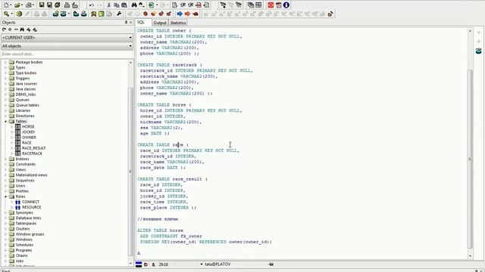The image size is (485, 272).
Task: Click the blue Info circle icon
Action: pyautogui.click(x=286, y=5)
